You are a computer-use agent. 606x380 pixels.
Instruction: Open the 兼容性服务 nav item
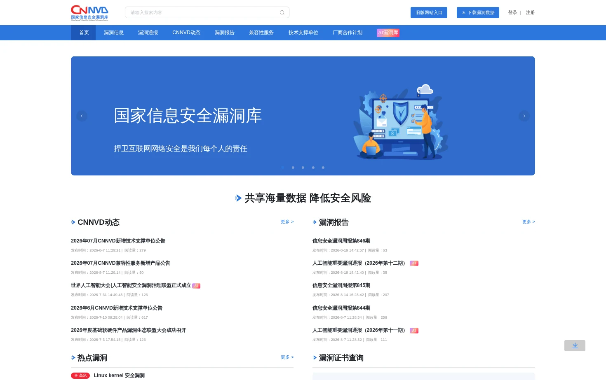[x=261, y=33]
